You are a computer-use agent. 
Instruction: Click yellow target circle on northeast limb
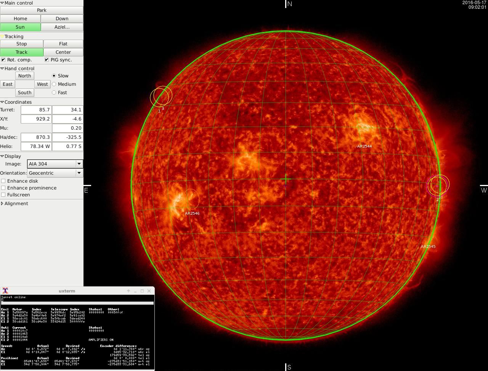click(161, 96)
